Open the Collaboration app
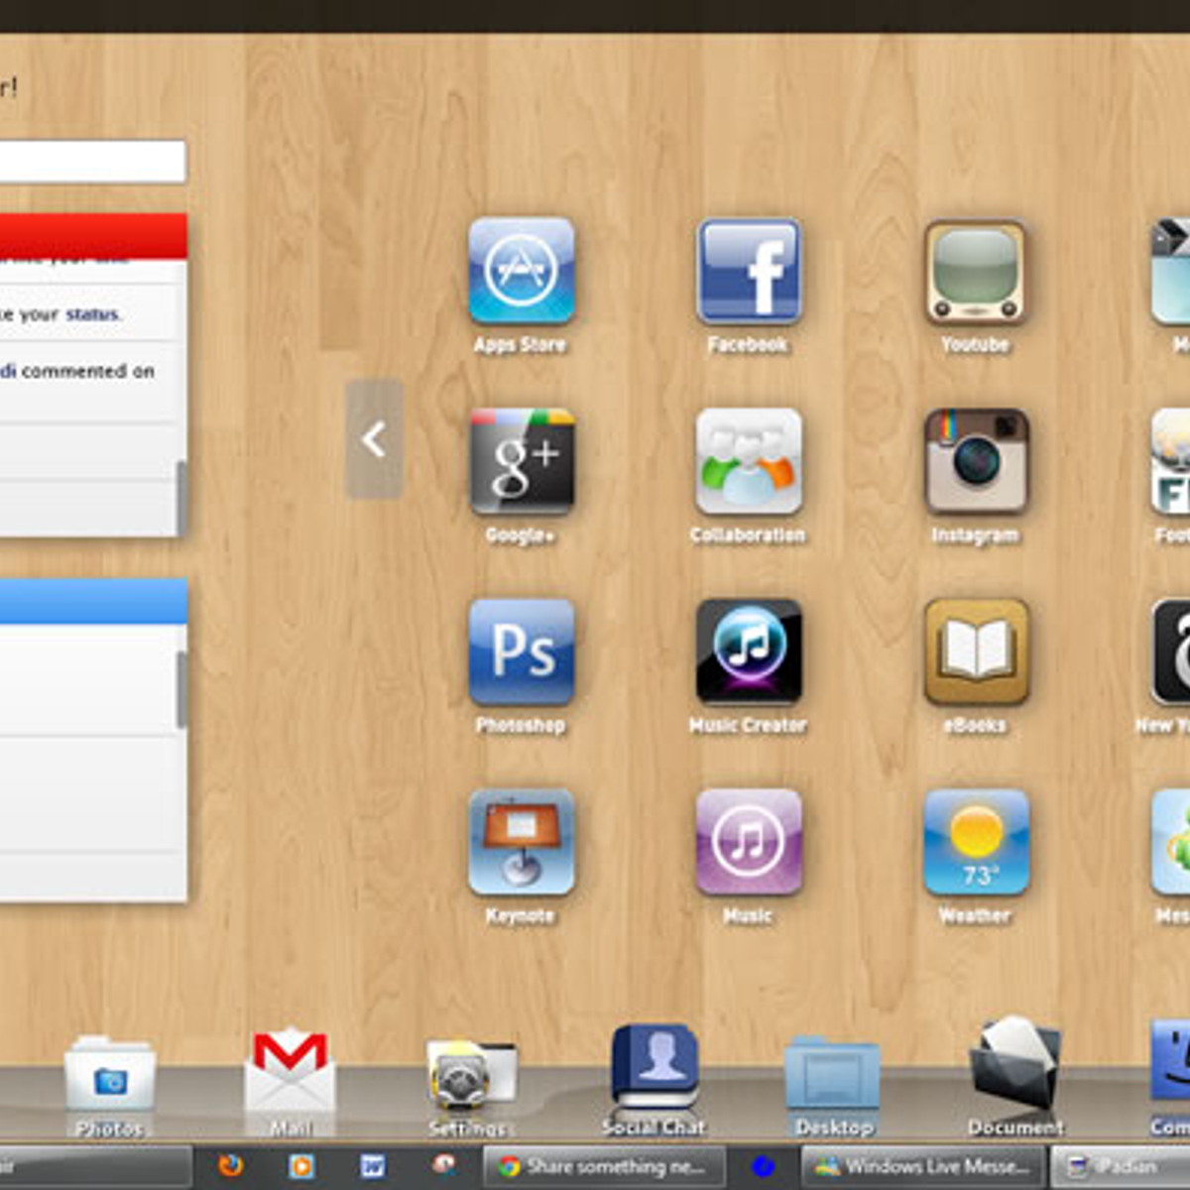This screenshot has height=1190, width=1190. [x=749, y=461]
